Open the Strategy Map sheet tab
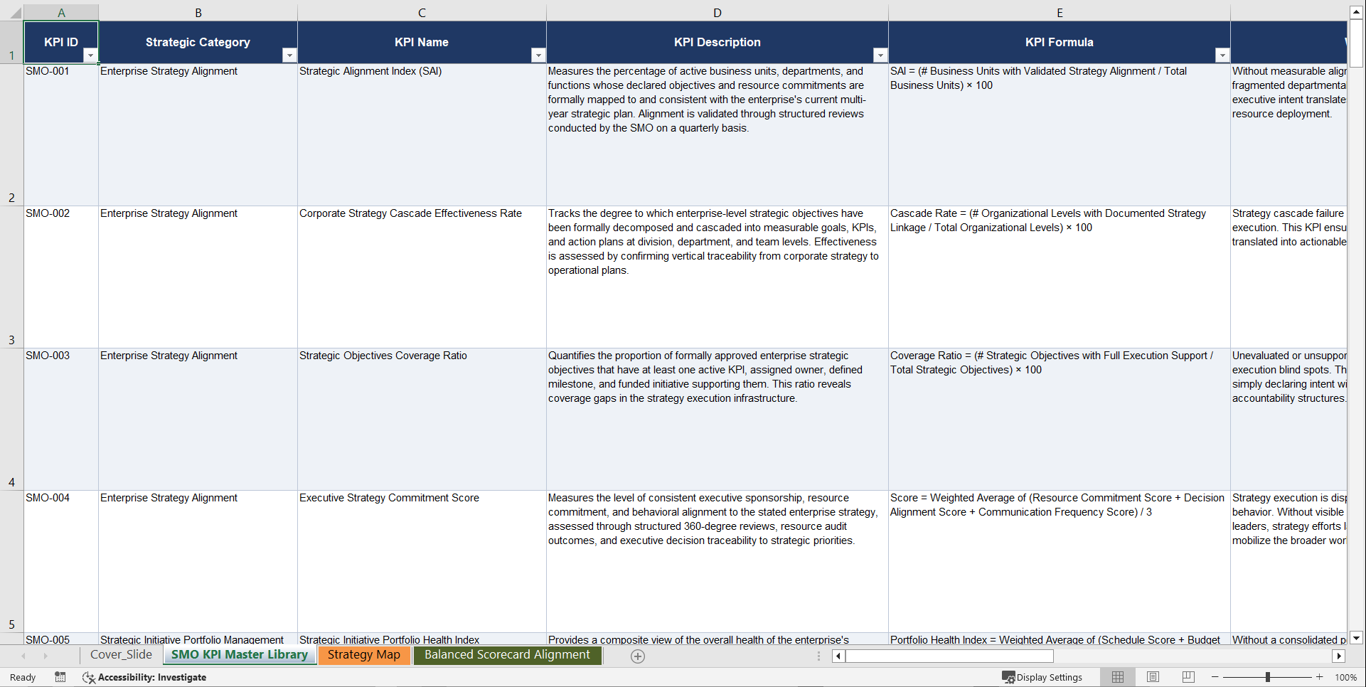The width and height of the screenshot is (1366, 687). pyautogui.click(x=364, y=655)
